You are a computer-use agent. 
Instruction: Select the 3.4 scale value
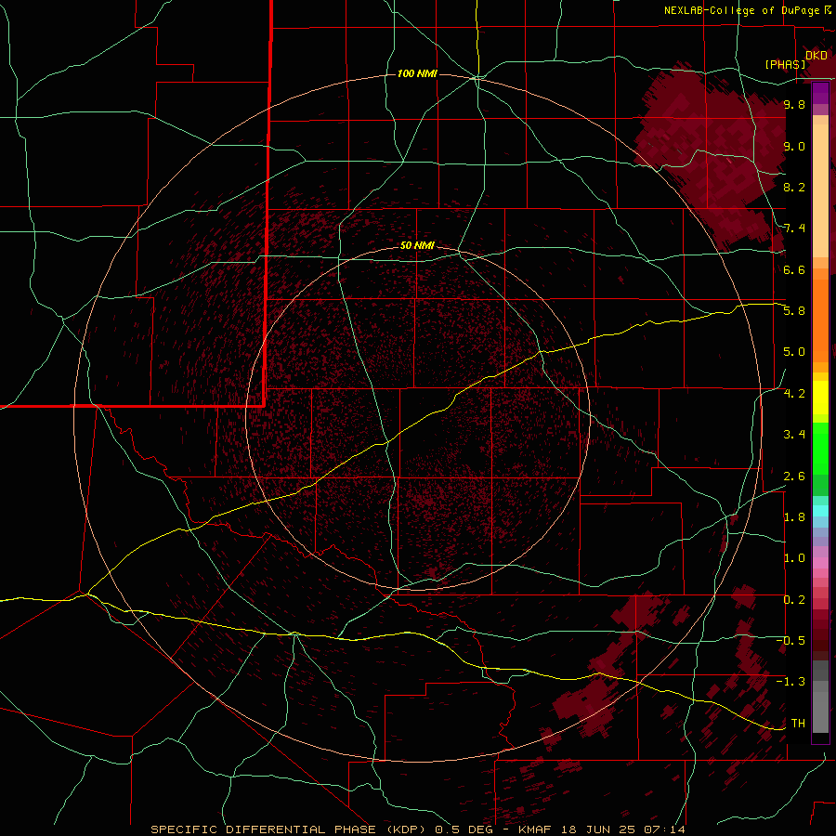tap(794, 435)
